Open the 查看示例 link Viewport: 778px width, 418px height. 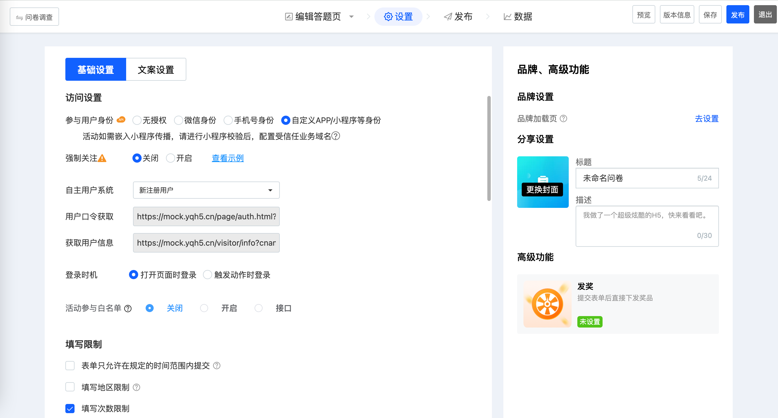227,158
